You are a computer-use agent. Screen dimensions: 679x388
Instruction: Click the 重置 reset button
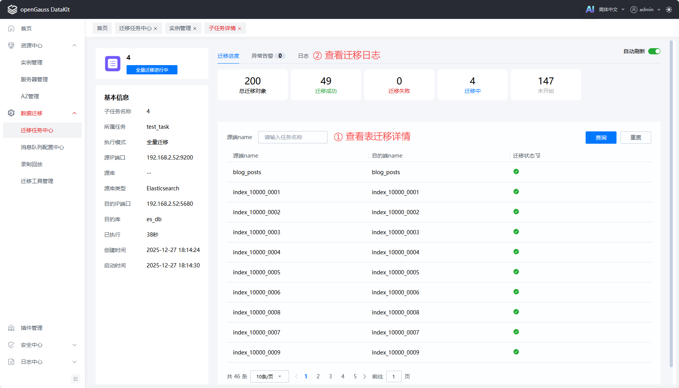636,138
